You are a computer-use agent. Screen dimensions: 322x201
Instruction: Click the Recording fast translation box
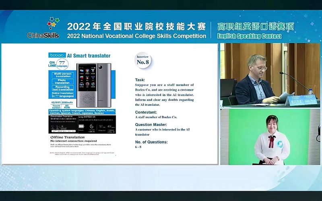(x=63, y=88)
